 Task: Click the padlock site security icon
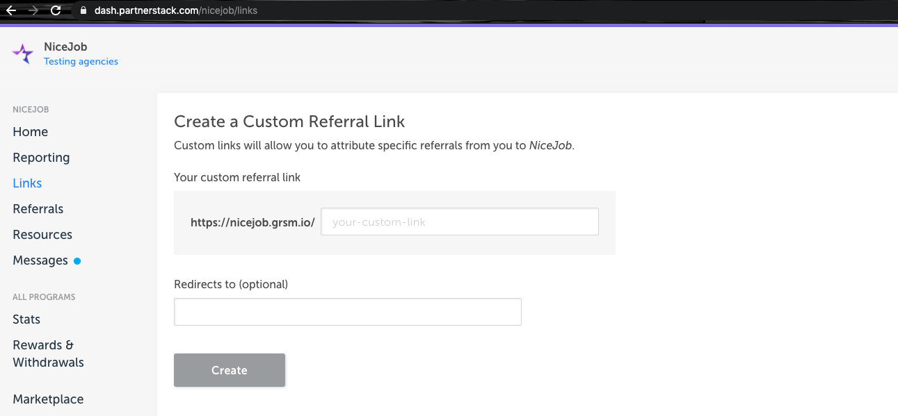83,10
